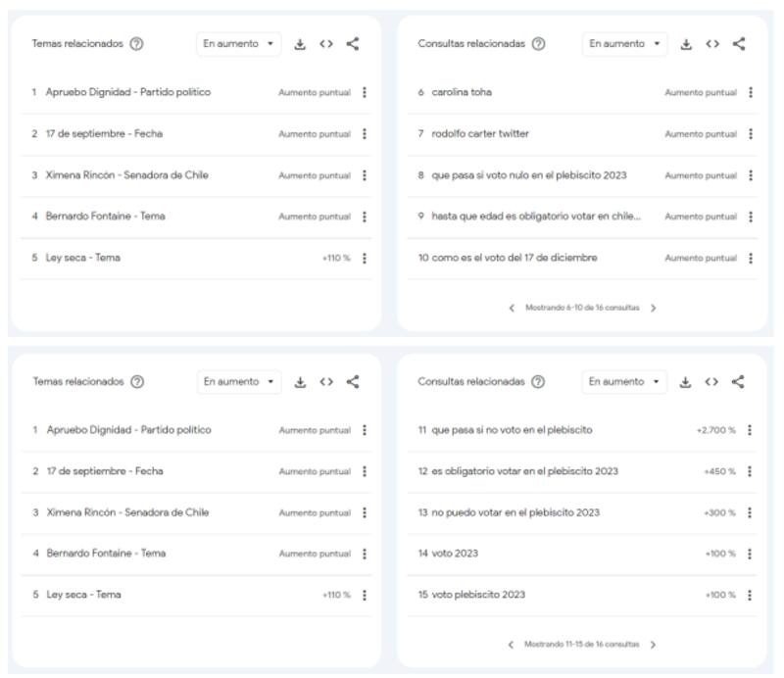Open more options for 'rodolfo carter twitter'

[751, 134]
